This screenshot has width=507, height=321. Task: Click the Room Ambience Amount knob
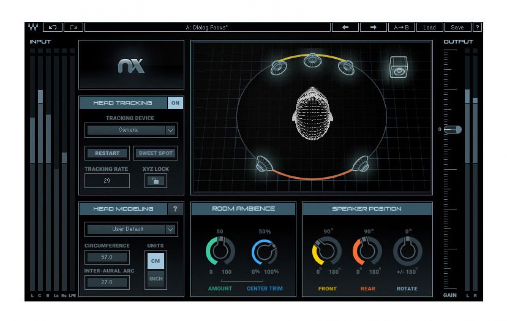(x=220, y=252)
